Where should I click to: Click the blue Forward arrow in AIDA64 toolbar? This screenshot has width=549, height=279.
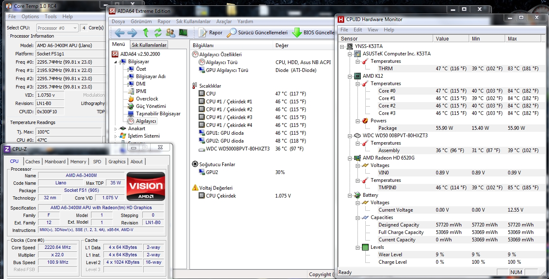132,33
